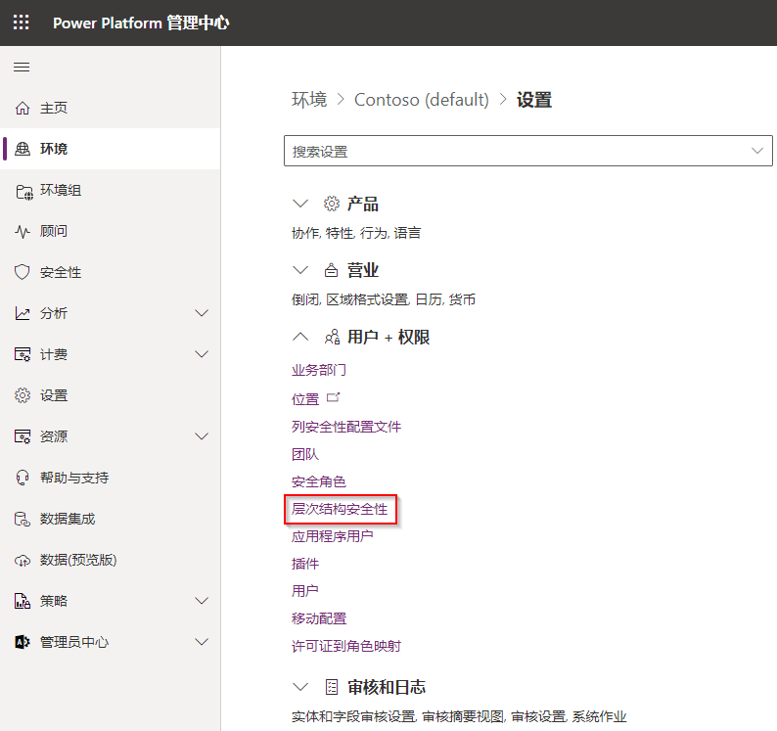Click the 实体和字段审核设置 description text
The image size is (777, 731).
pos(353,716)
